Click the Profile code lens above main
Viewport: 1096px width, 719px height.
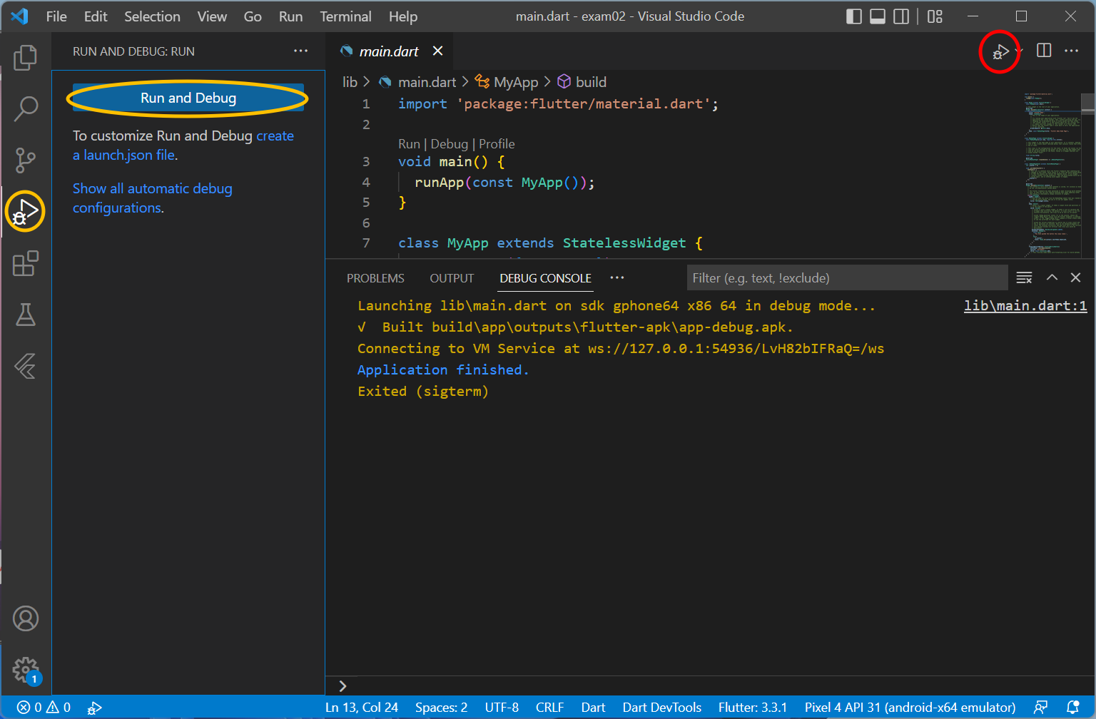click(x=497, y=144)
